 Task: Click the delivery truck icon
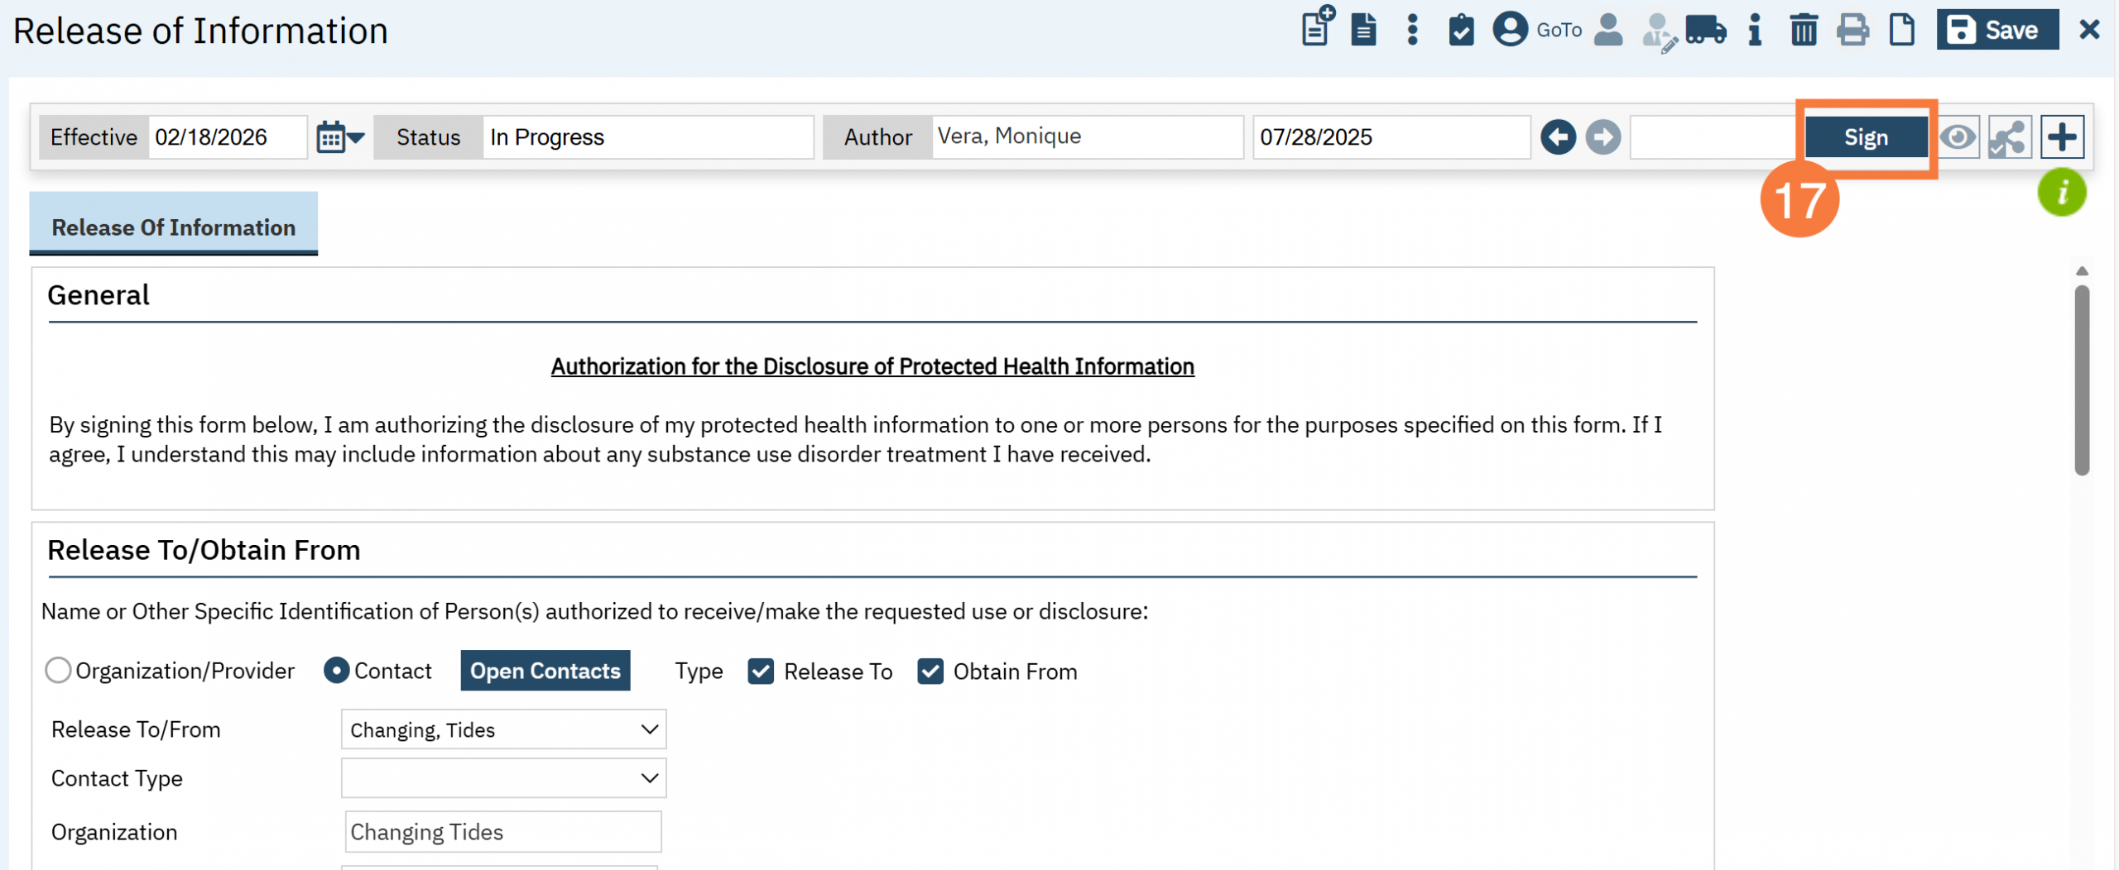[1705, 31]
